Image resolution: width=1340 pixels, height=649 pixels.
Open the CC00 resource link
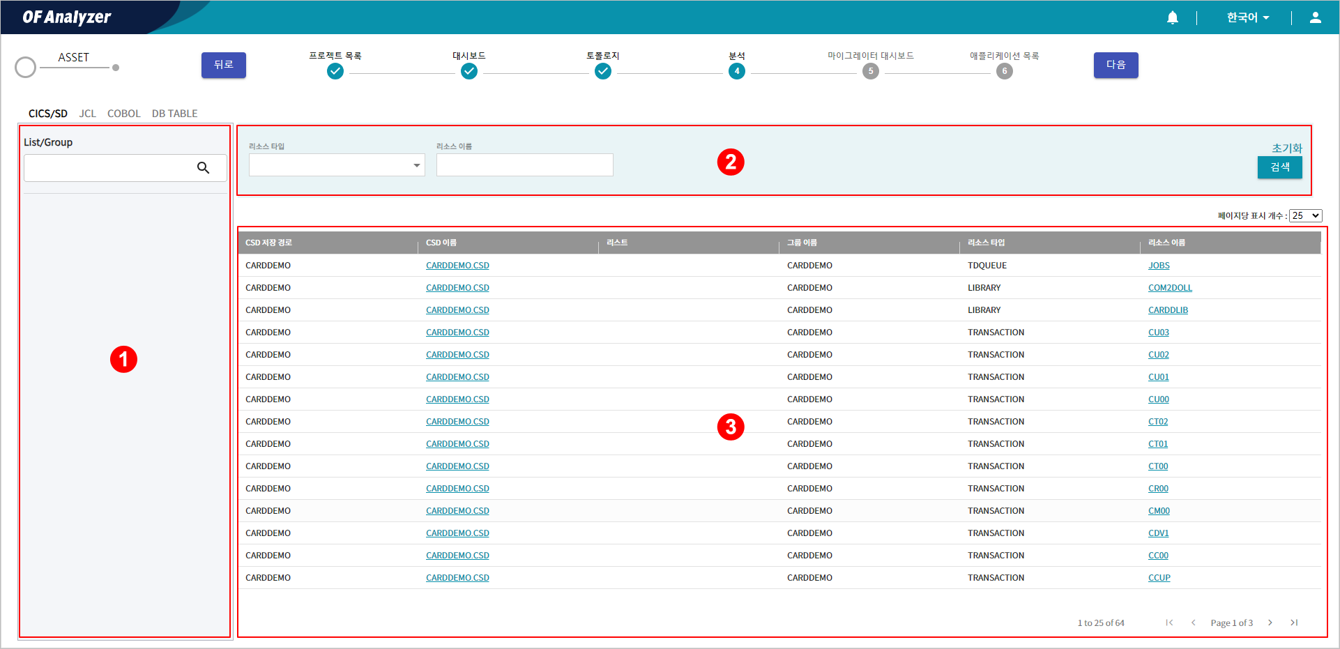tap(1158, 556)
